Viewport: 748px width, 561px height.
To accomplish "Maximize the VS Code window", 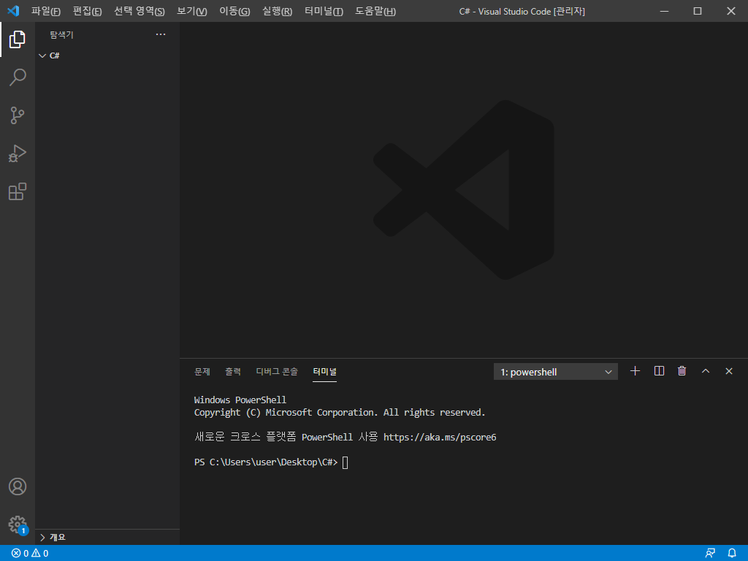I will 698,11.
